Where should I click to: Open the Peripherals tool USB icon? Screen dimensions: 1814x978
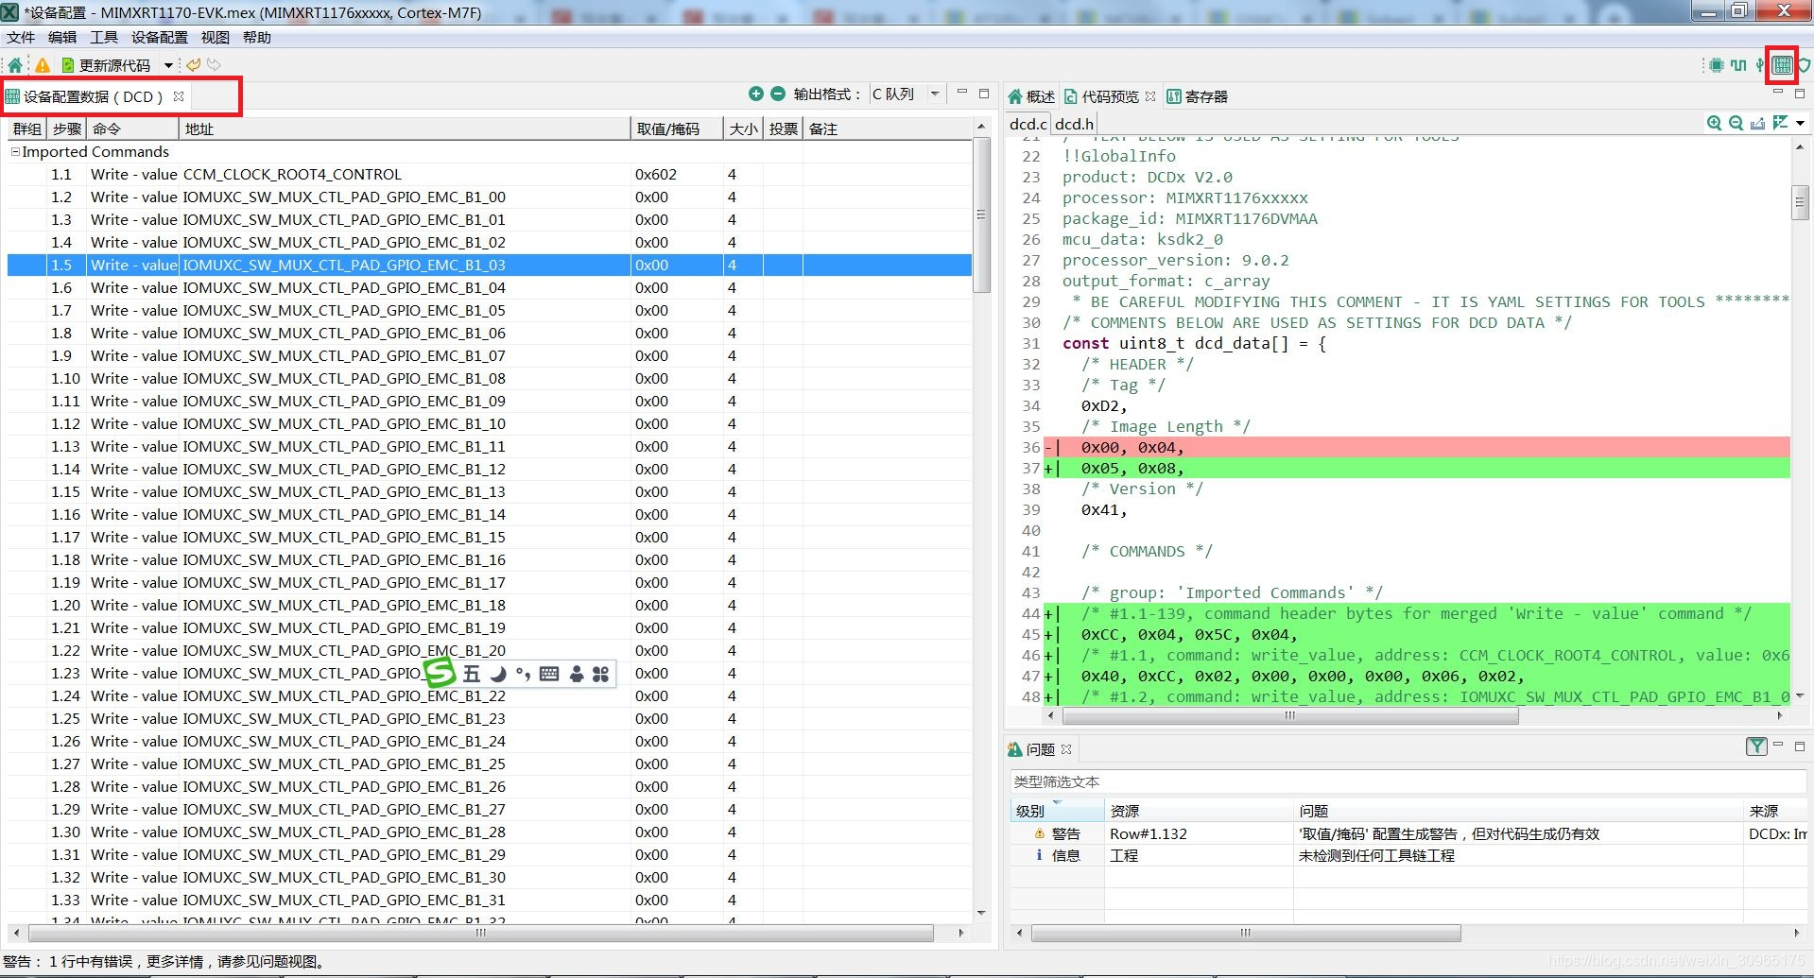pos(1760,65)
